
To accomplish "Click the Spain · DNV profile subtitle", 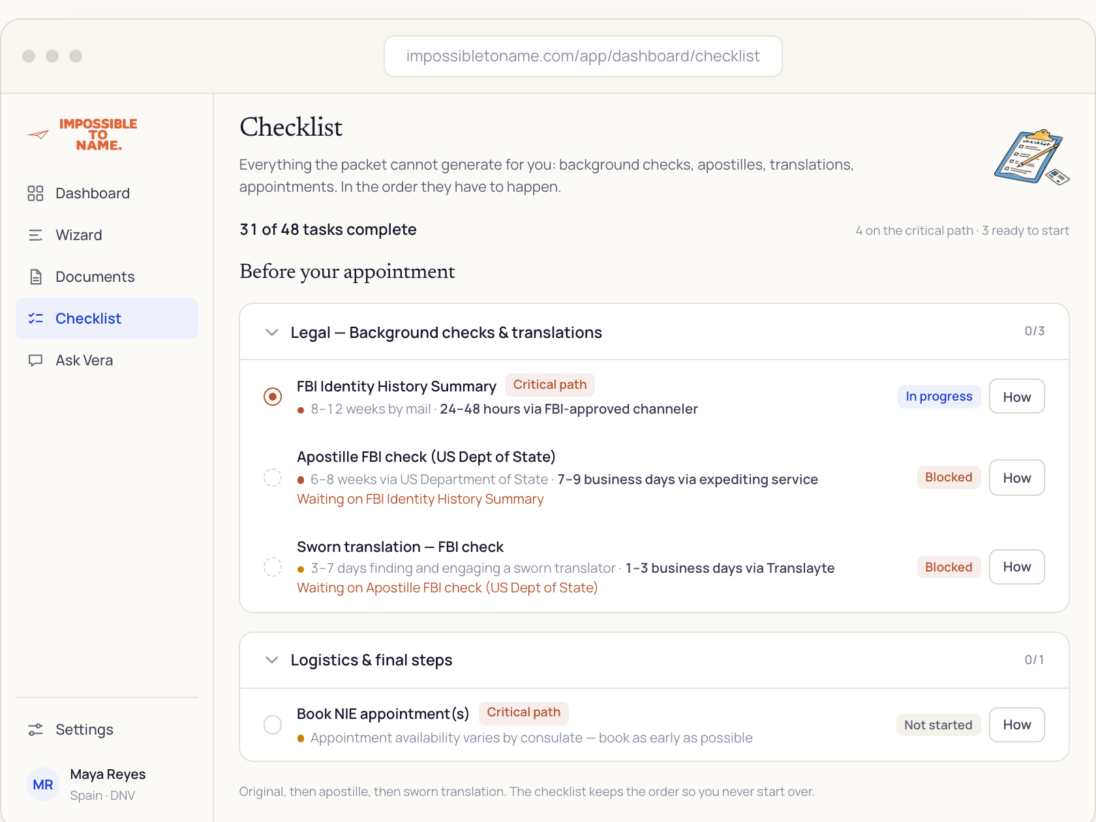I will pos(102,795).
